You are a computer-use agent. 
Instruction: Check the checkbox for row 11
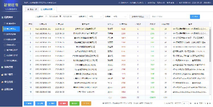tap(26, 74)
